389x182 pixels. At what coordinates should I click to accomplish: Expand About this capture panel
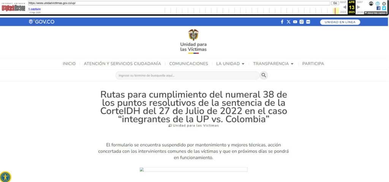click(x=375, y=13)
